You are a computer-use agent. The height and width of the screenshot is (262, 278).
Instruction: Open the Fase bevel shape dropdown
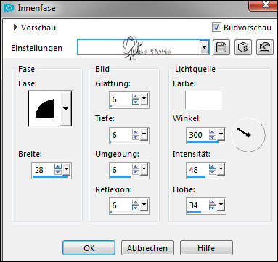(x=65, y=108)
